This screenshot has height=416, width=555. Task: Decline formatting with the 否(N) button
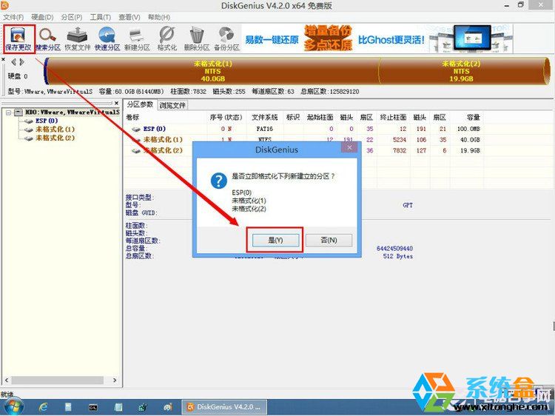329,240
